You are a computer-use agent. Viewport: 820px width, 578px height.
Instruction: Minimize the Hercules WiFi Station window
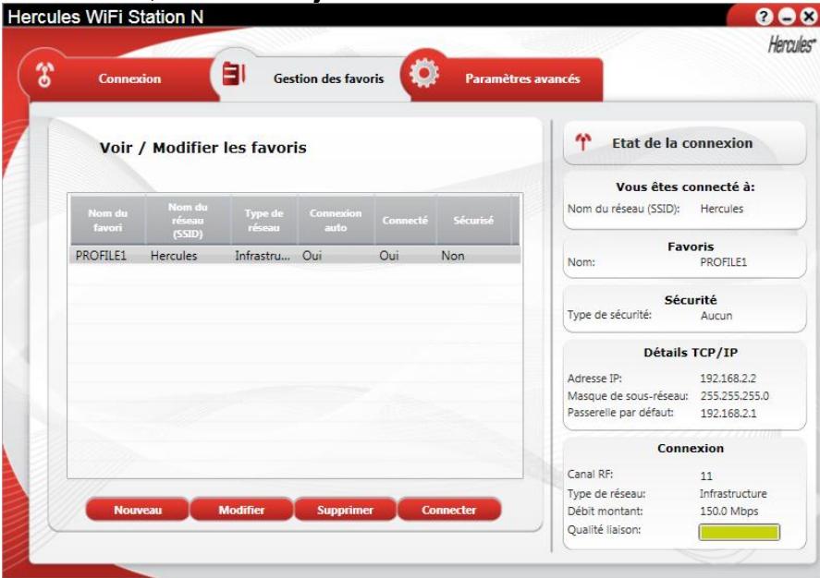pyautogui.click(x=787, y=17)
